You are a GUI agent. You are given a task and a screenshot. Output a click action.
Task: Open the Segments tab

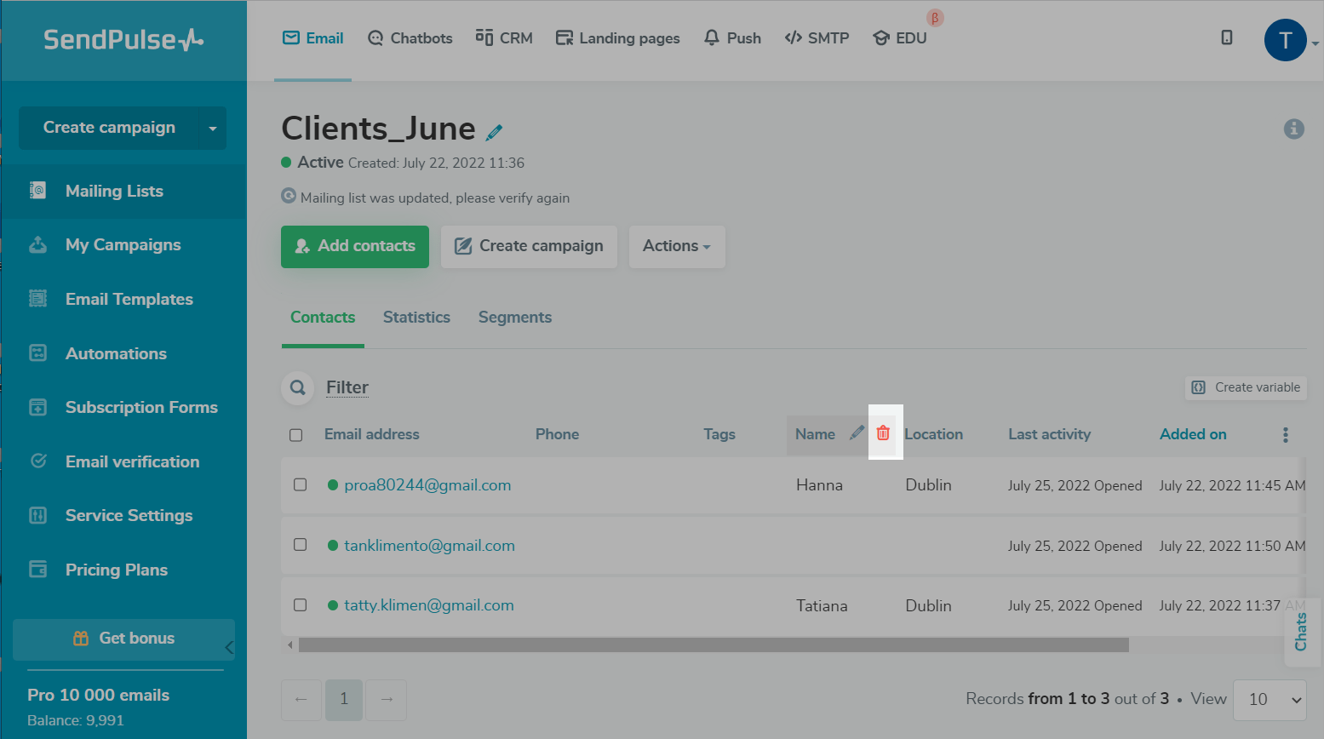pyautogui.click(x=514, y=318)
